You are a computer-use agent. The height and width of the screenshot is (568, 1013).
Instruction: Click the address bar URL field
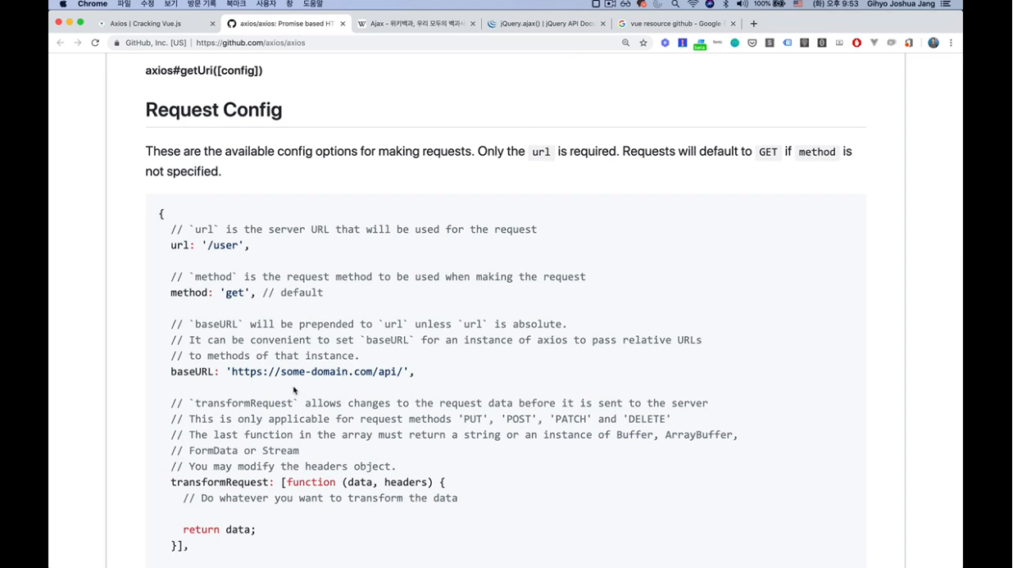[x=369, y=43]
